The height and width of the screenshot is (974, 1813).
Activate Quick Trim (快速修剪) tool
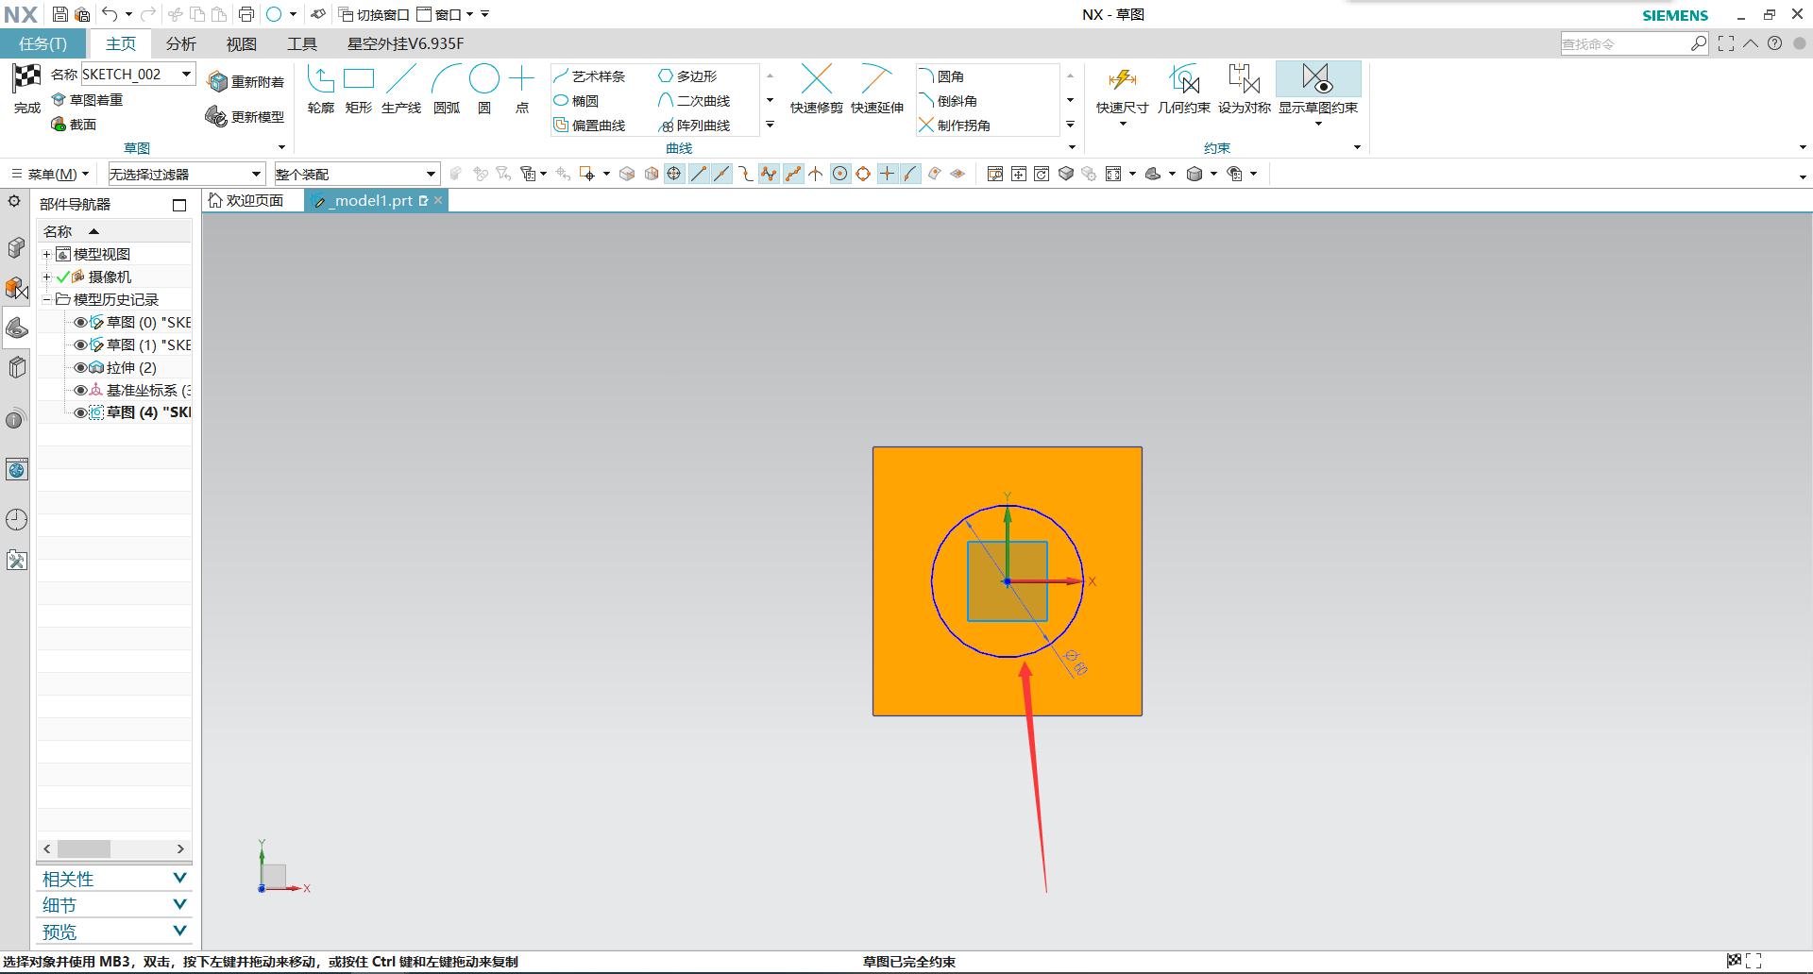817,91
